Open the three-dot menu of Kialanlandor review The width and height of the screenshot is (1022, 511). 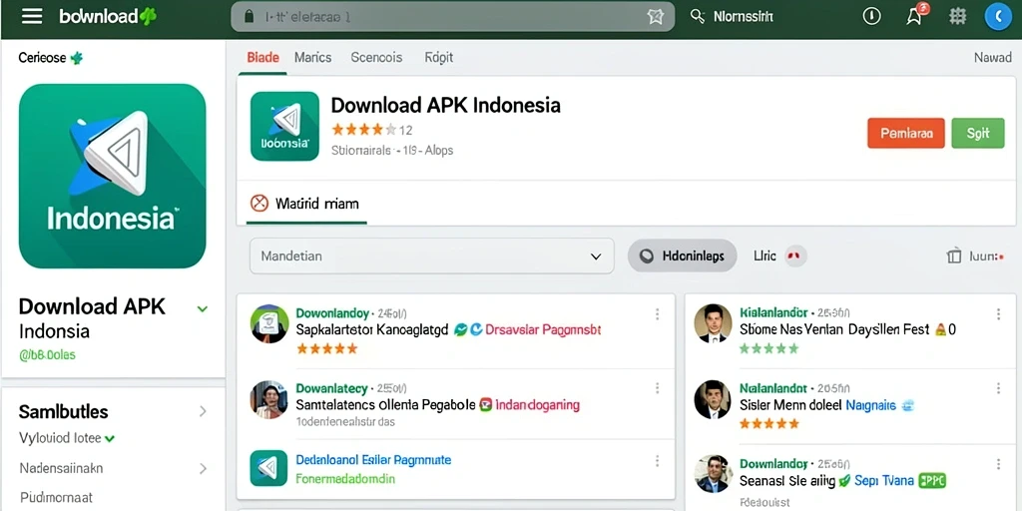(x=998, y=314)
